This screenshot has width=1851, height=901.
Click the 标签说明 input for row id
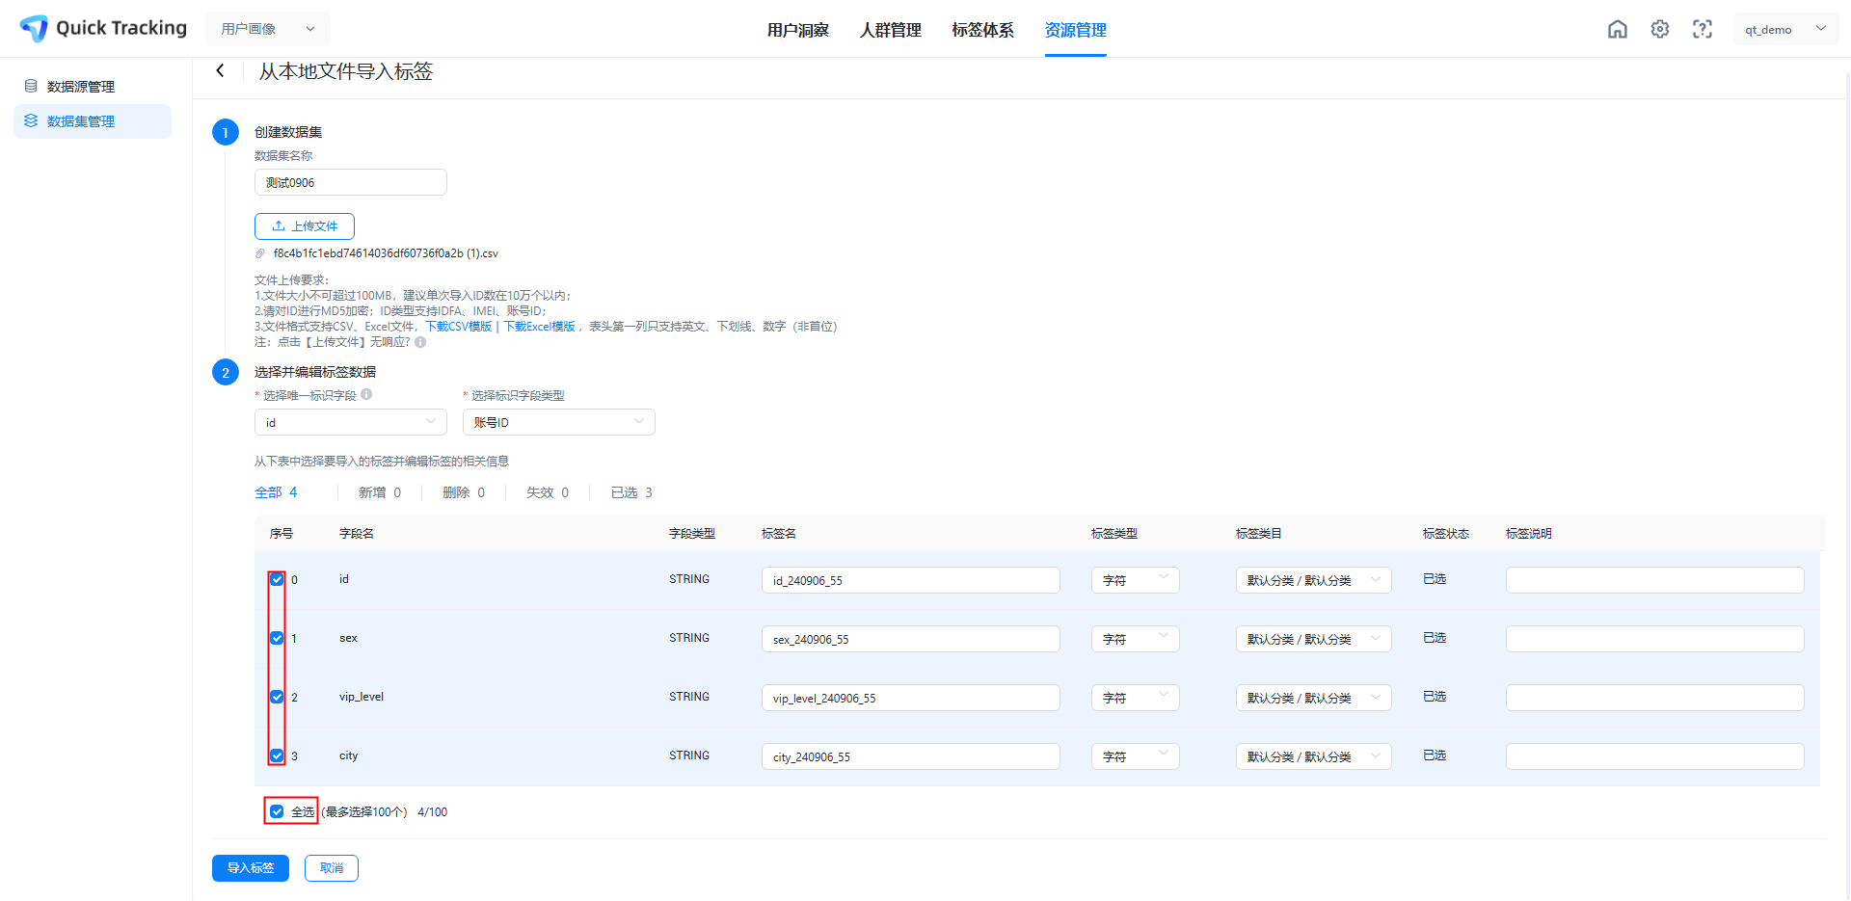1655,580
